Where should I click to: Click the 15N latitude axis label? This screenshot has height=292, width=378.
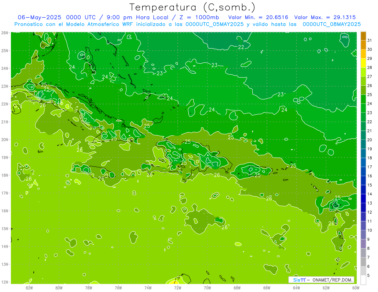coord(4,228)
